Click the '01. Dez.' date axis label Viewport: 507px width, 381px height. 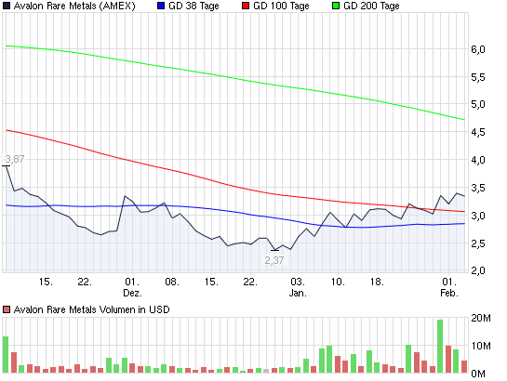point(132,287)
